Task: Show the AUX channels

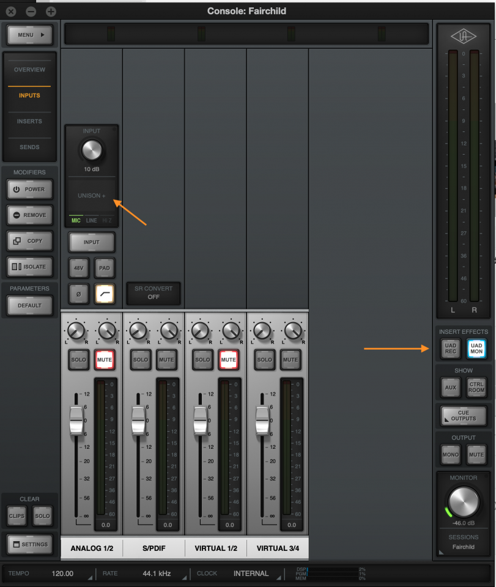Action: [x=451, y=388]
